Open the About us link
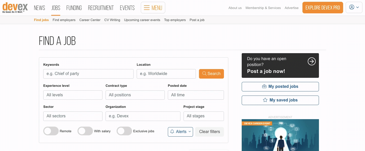This screenshot has height=151, width=365. 235,8
